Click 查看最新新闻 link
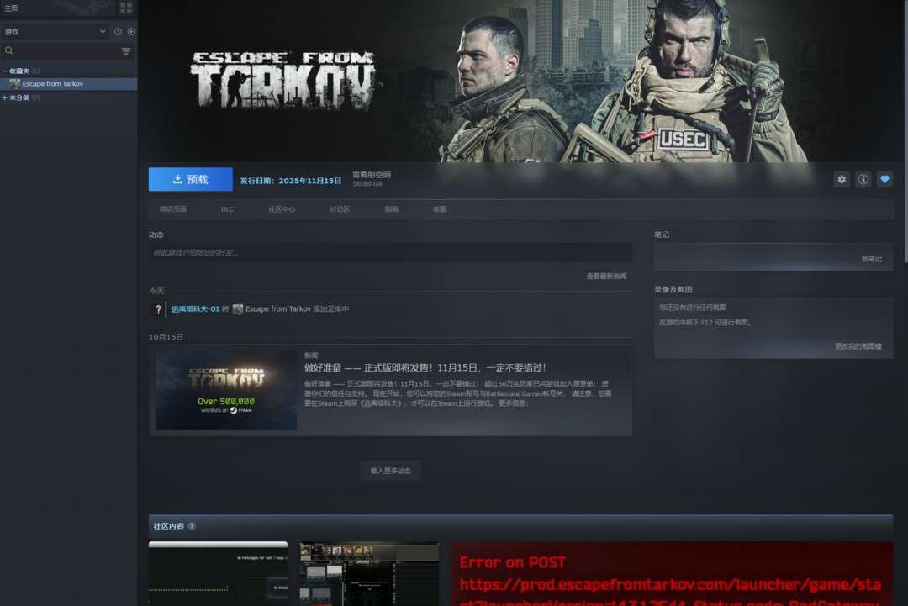The height and width of the screenshot is (606, 908). tap(606, 276)
